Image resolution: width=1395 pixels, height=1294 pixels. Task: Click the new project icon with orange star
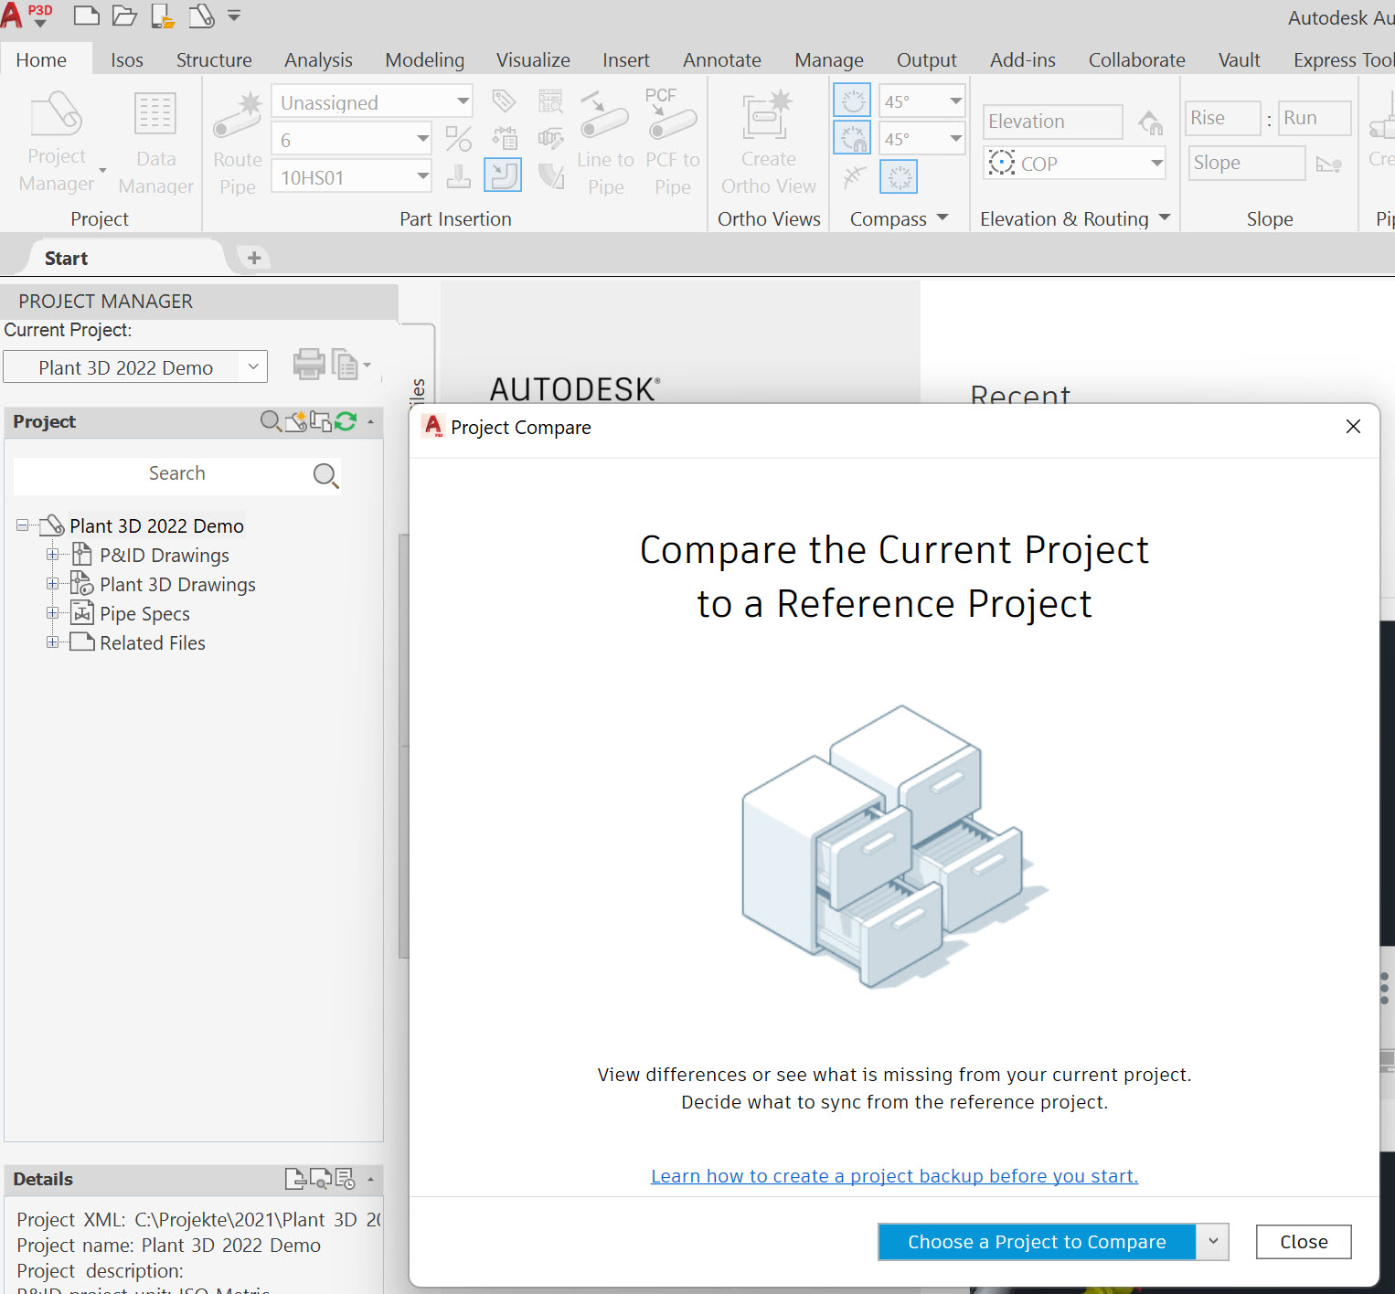(296, 421)
